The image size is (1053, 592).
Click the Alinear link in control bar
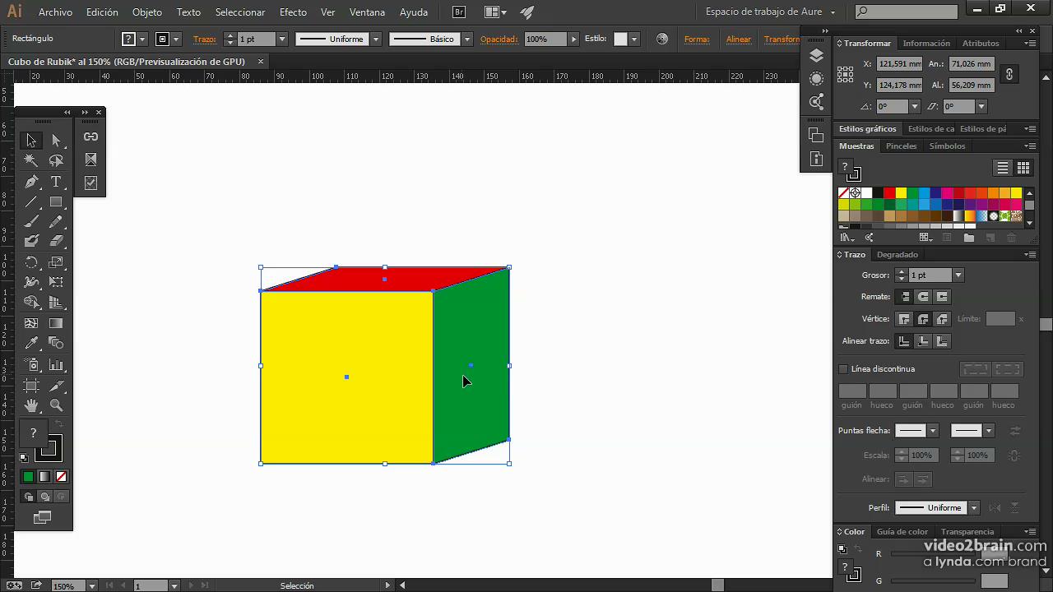[x=739, y=39]
